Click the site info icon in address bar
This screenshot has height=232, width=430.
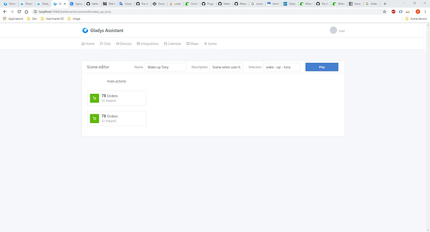click(35, 12)
